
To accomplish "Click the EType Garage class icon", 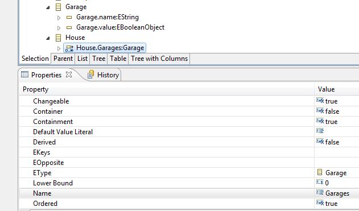I will pos(320,172).
